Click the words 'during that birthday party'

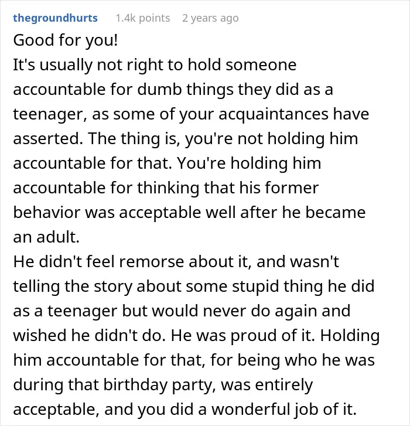(x=114, y=385)
